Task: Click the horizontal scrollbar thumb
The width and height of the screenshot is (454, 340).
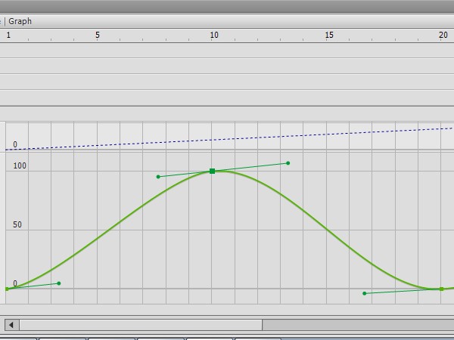Action: (141, 325)
